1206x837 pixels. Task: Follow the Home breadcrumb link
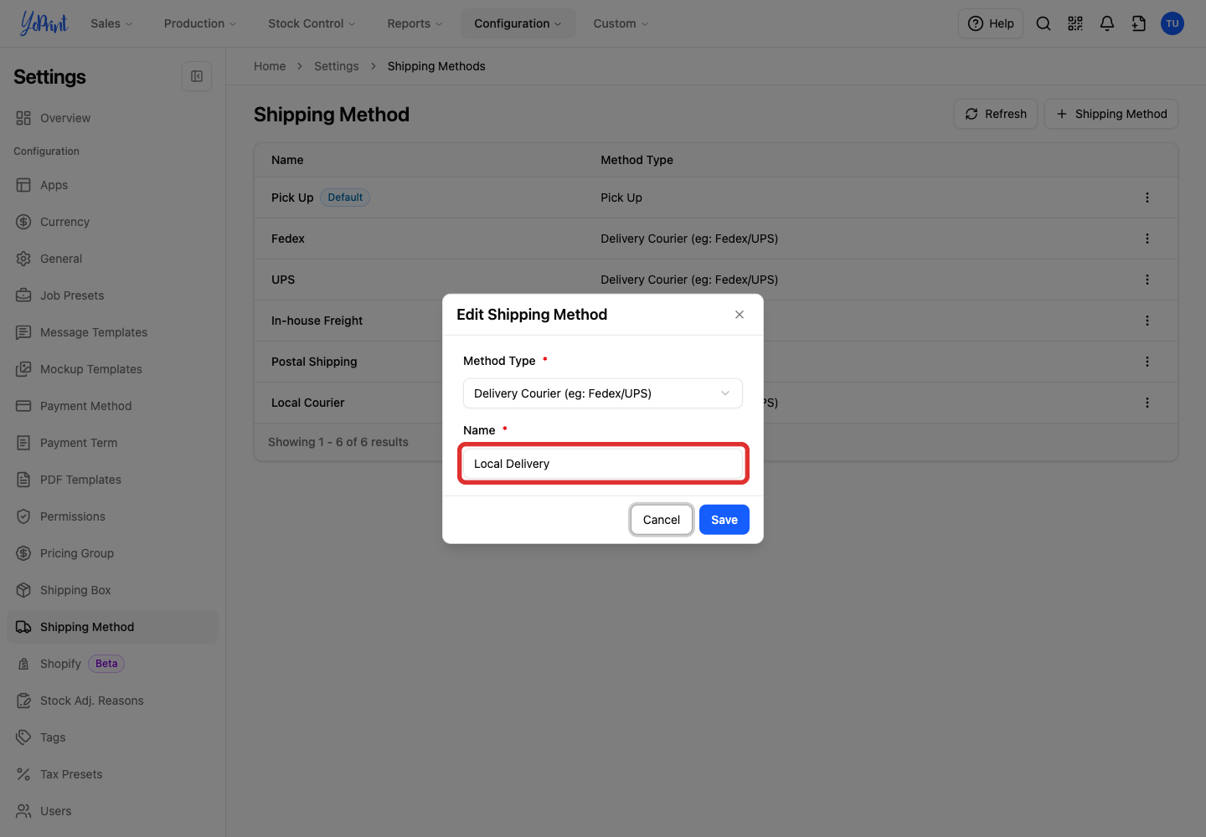(270, 66)
